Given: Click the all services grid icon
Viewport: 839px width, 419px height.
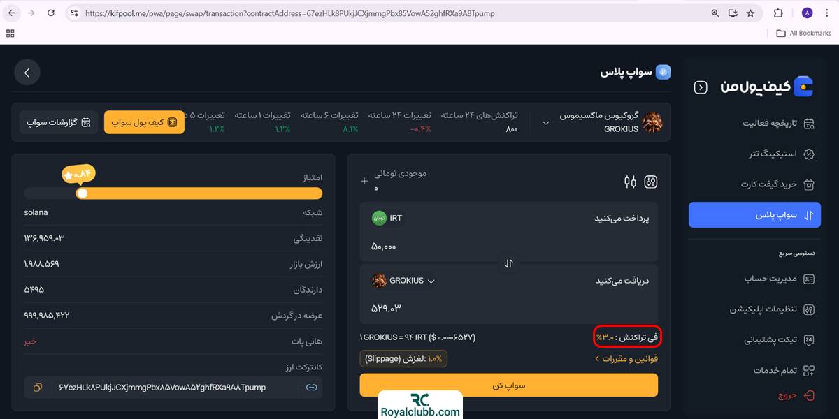Looking at the screenshot, I should [809, 371].
